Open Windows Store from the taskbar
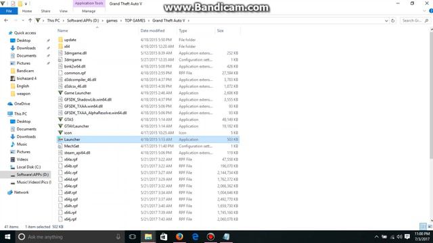Image resolution: width=433 pixels, height=243 pixels. point(164,237)
